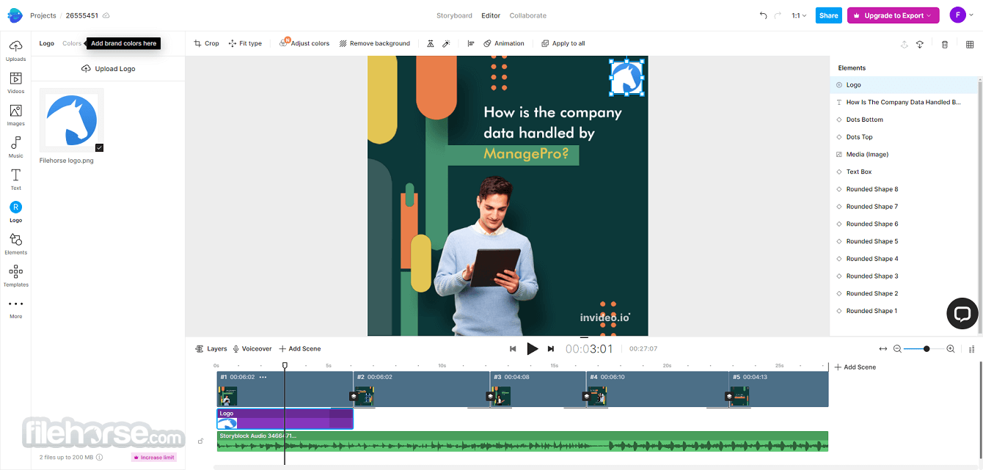Viewport: 983px width, 470px height.
Task: Click the InVideo home logo
Action: tap(15, 15)
